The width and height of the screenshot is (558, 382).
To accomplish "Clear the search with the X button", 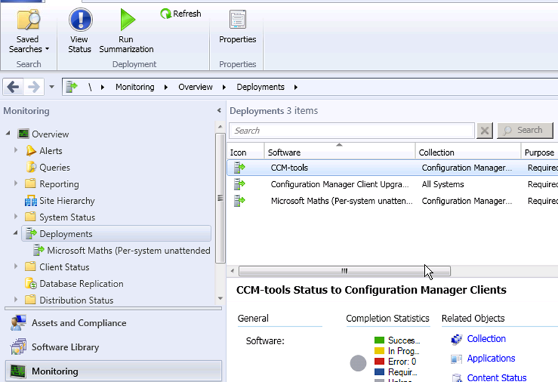I will [x=484, y=130].
